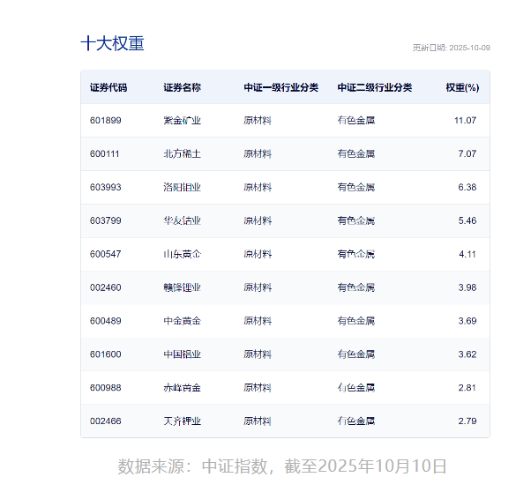Click security code 603799
The height and width of the screenshot is (492, 531).
click(106, 220)
